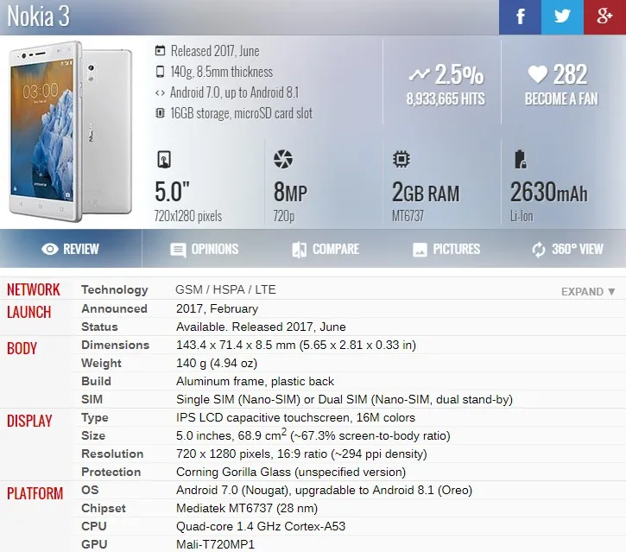Click the OS spec label

[x=90, y=490]
